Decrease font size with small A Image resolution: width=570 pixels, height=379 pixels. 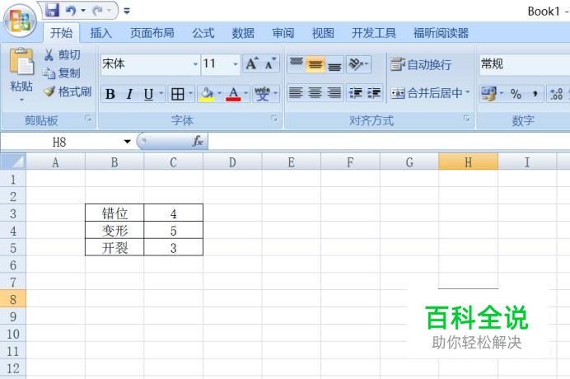(x=270, y=63)
